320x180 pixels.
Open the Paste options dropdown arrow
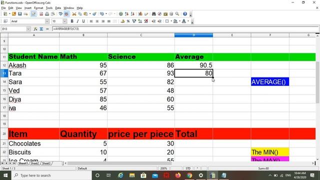pos(90,14)
